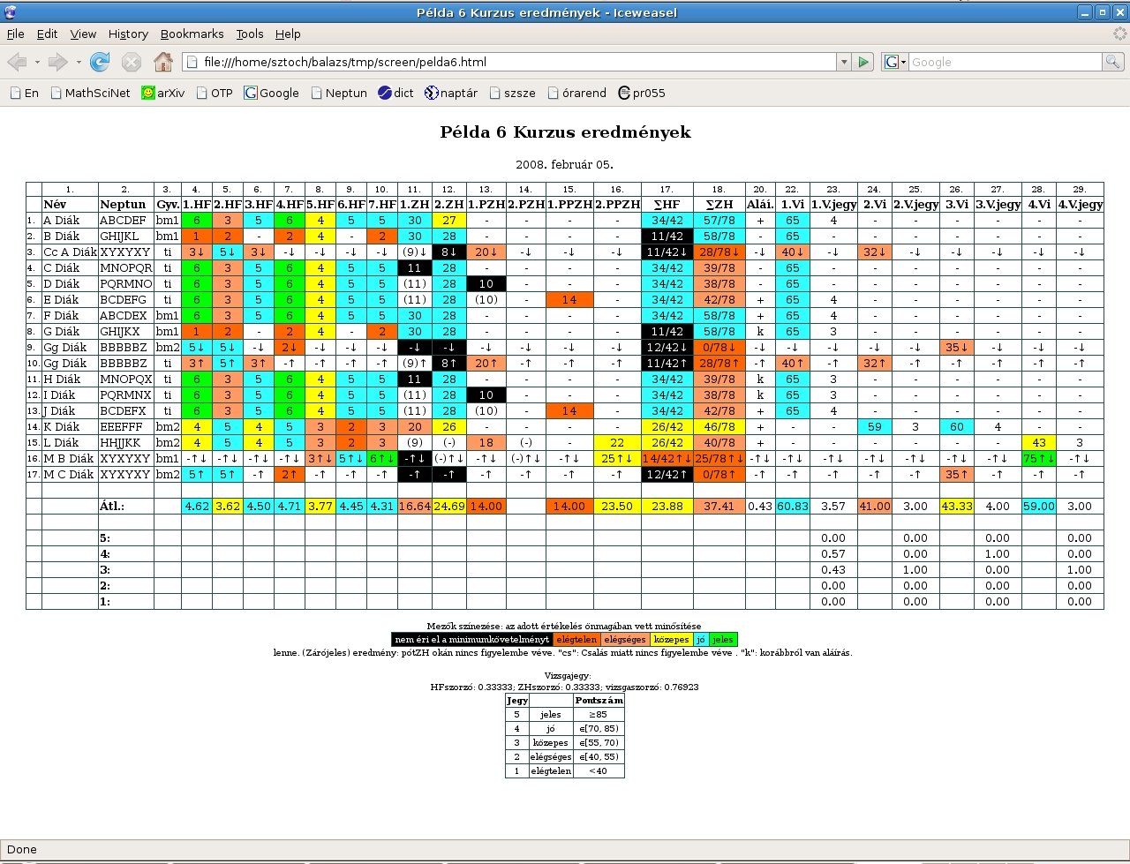The width and height of the screenshot is (1130, 864).
Task: Reload the current page
Action: pyautogui.click(x=100, y=63)
